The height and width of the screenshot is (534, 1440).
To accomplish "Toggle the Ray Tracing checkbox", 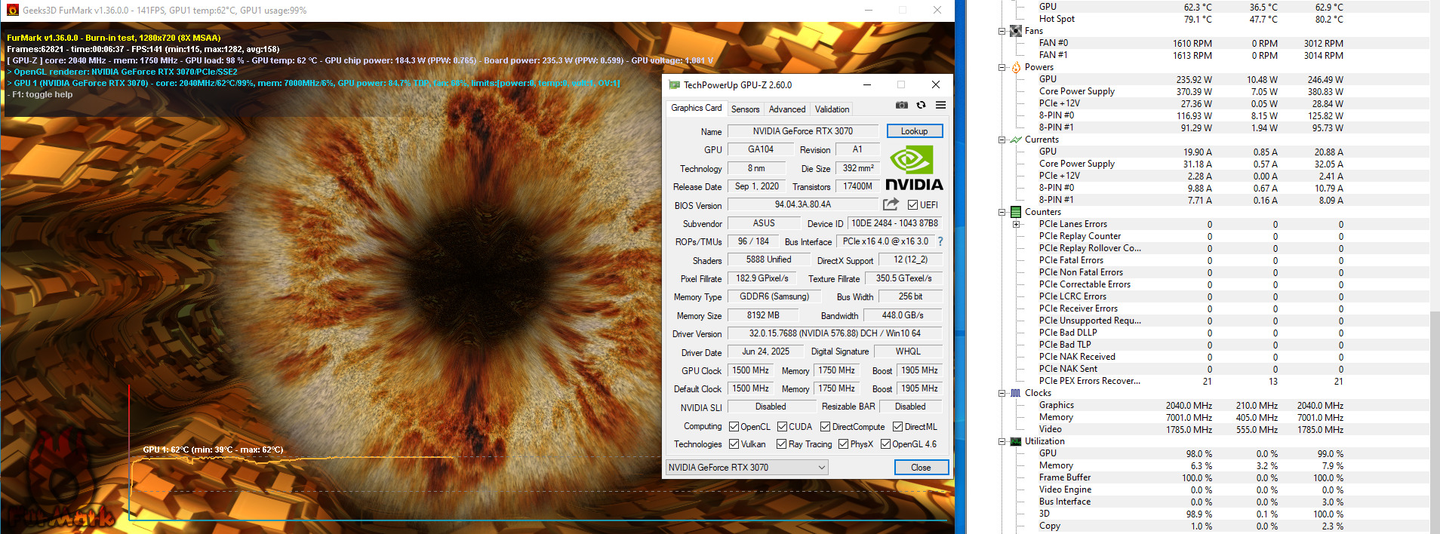I will tap(781, 444).
